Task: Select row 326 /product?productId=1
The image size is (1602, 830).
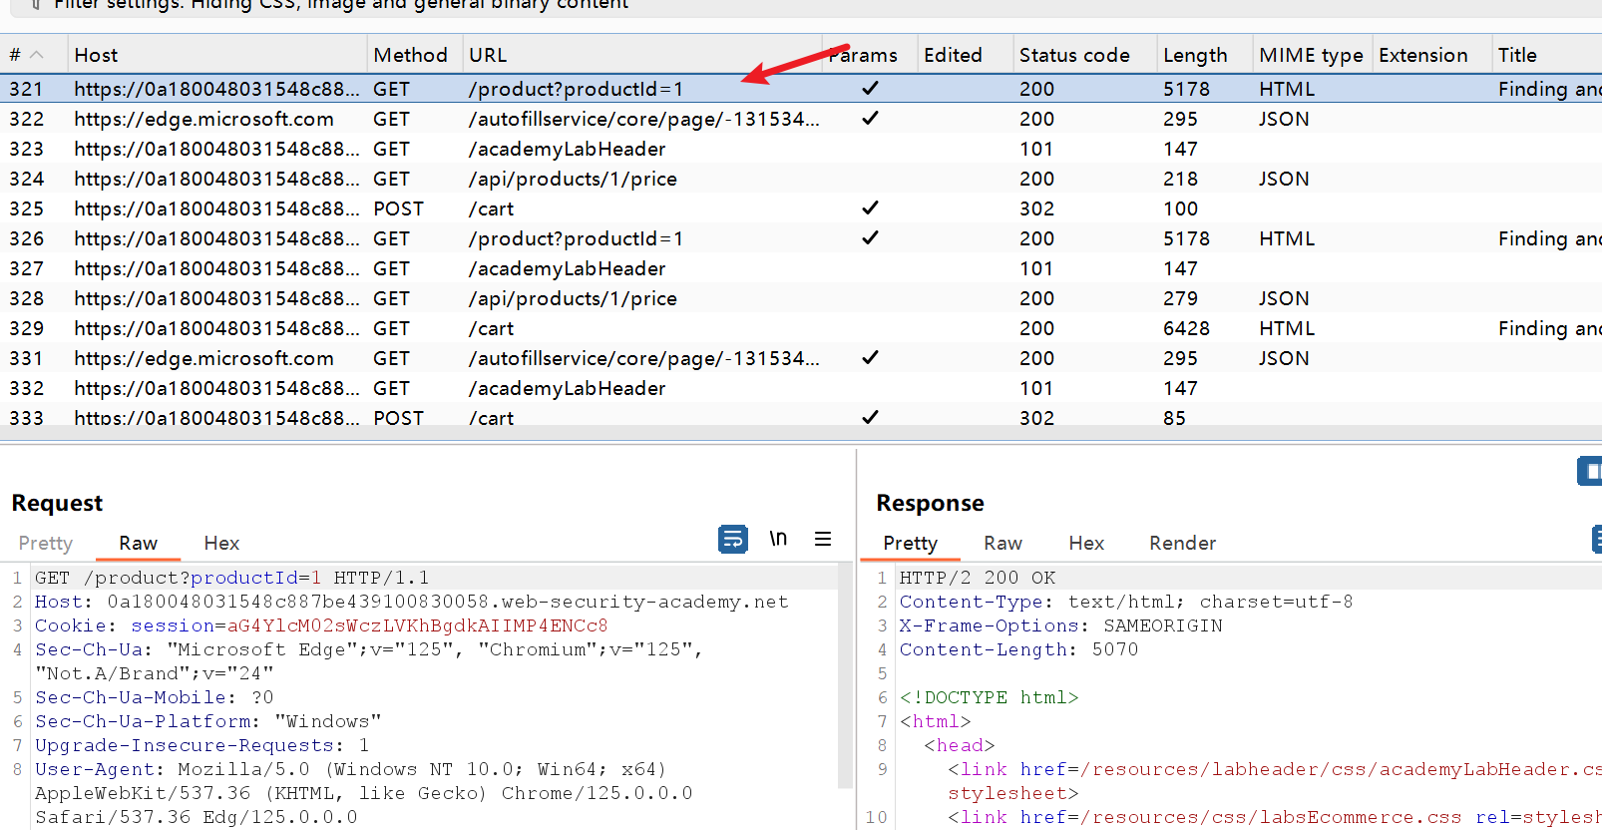Action: coord(801,238)
